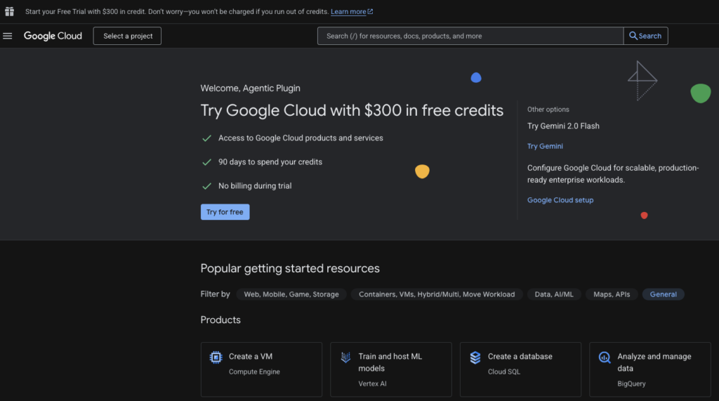This screenshot has height=401, width=719.
Task: Click the BigQuery subtitle
Action: 631,383
